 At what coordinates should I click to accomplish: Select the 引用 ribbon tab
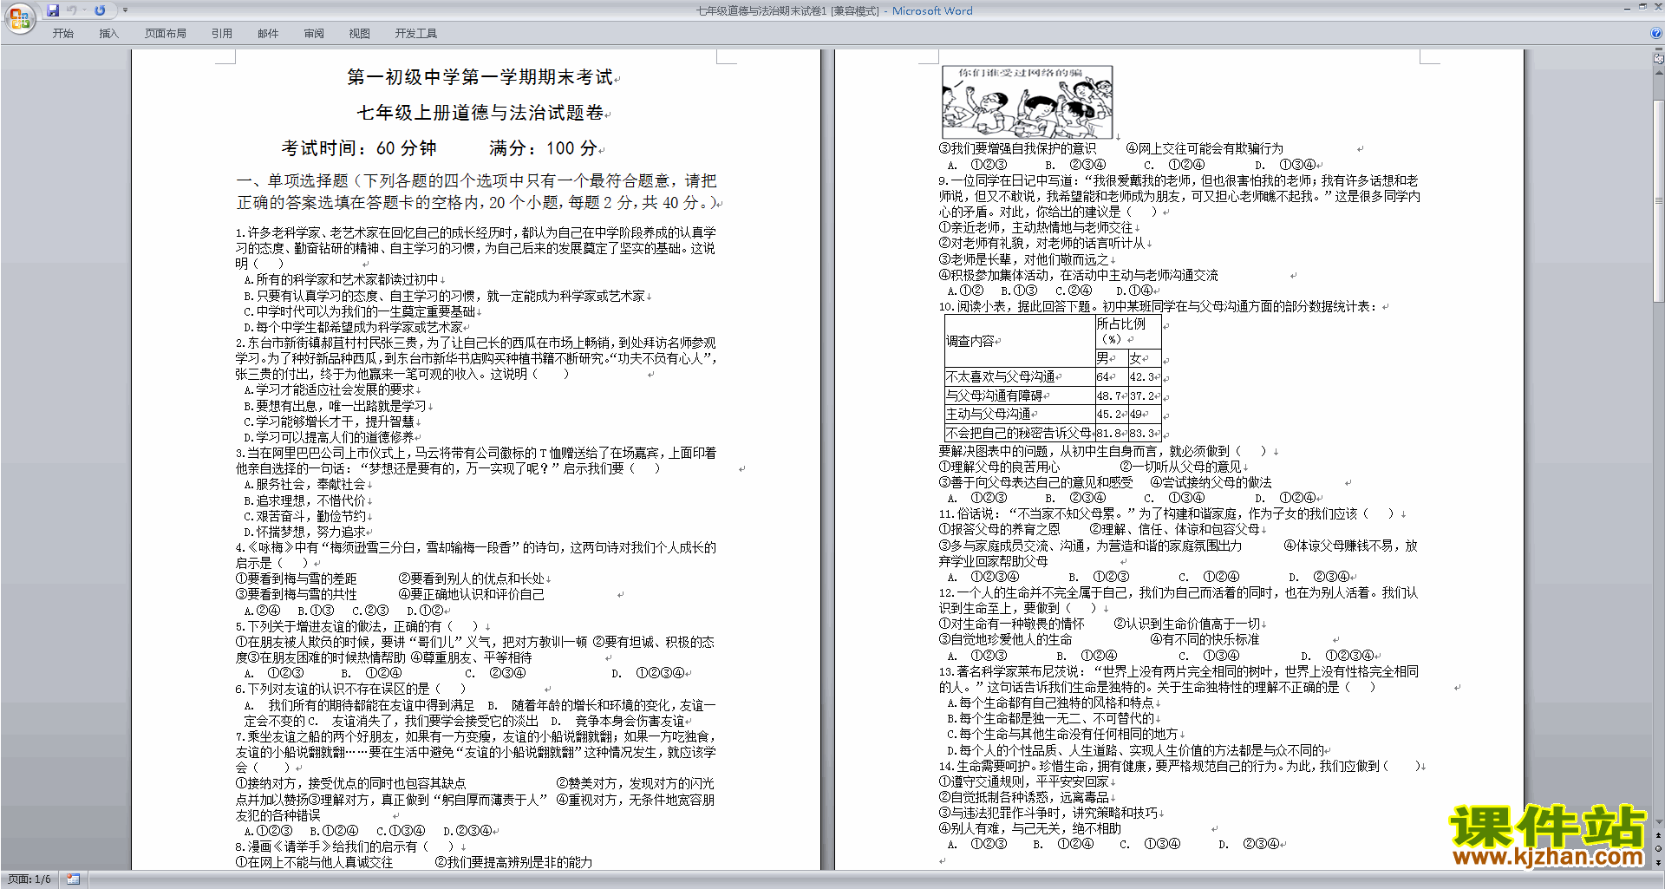222,34
